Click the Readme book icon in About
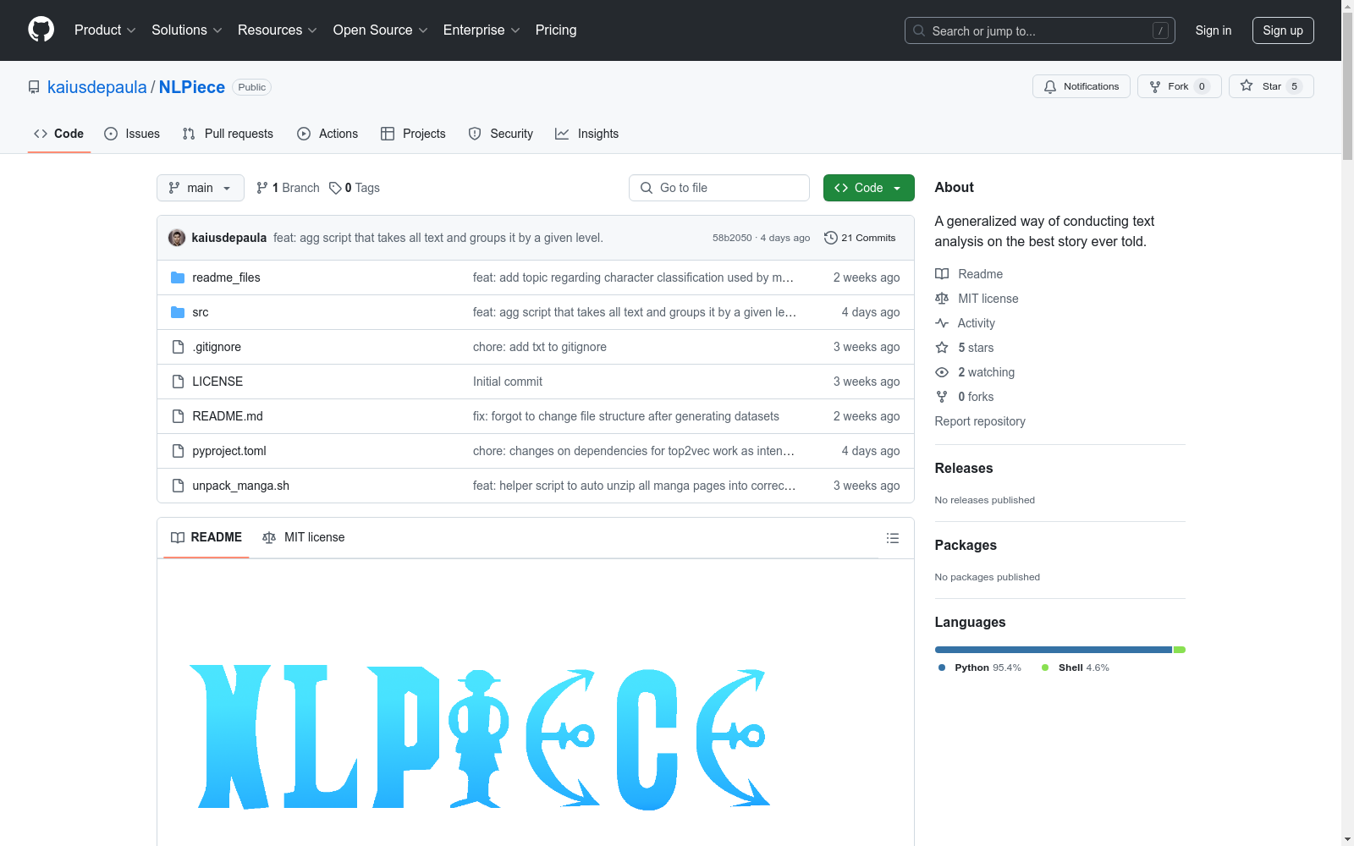The height and width of the screenshot is (846, 1354). 942,274
